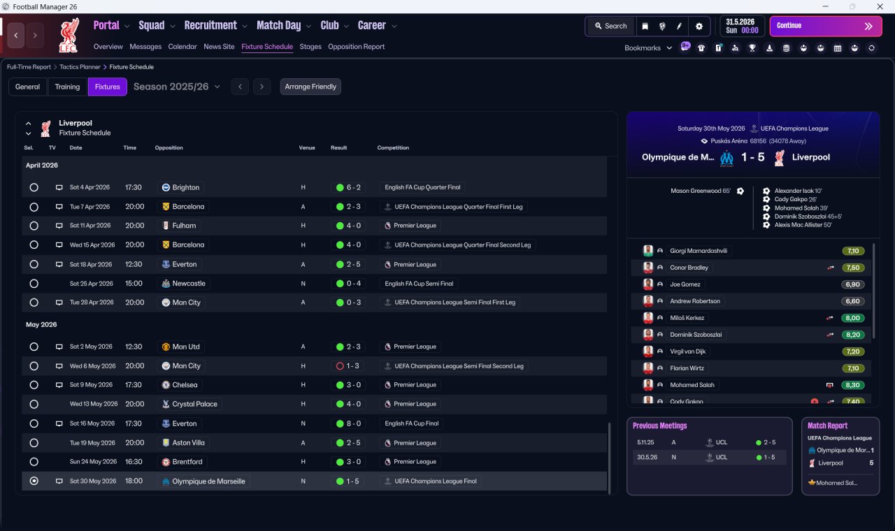
Task: Click the goal icon beside Mohamed Salah's rating
Action: coord(830,385)
